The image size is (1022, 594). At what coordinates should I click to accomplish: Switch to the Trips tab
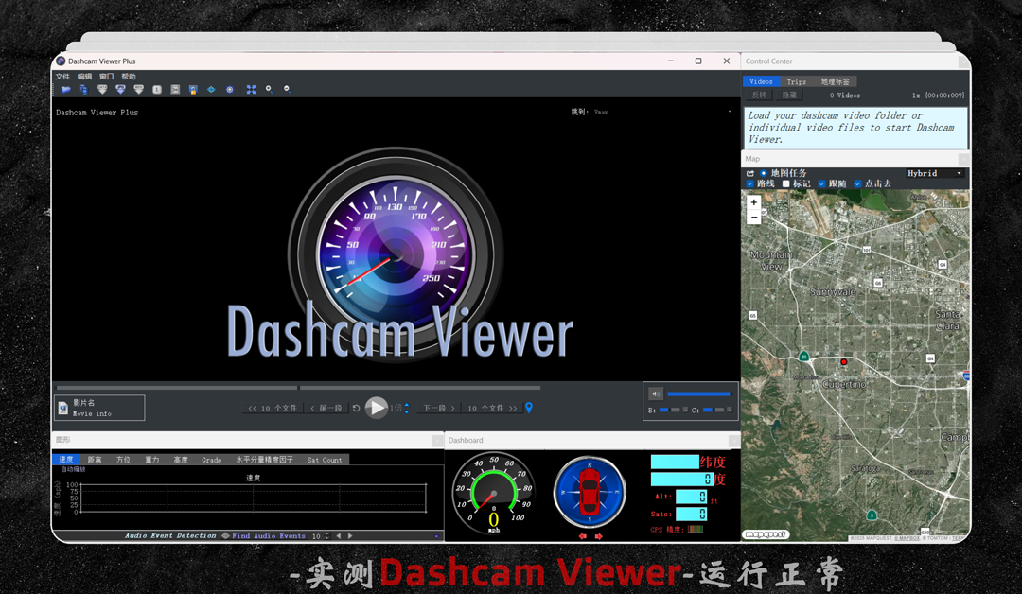[796, 81]
